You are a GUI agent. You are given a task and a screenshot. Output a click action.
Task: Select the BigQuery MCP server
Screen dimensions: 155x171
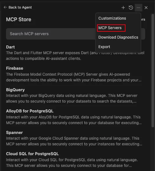[15, 90]
